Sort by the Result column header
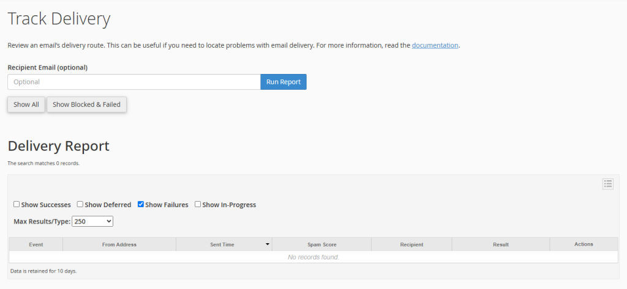The image size is (627, 289). 501,244
